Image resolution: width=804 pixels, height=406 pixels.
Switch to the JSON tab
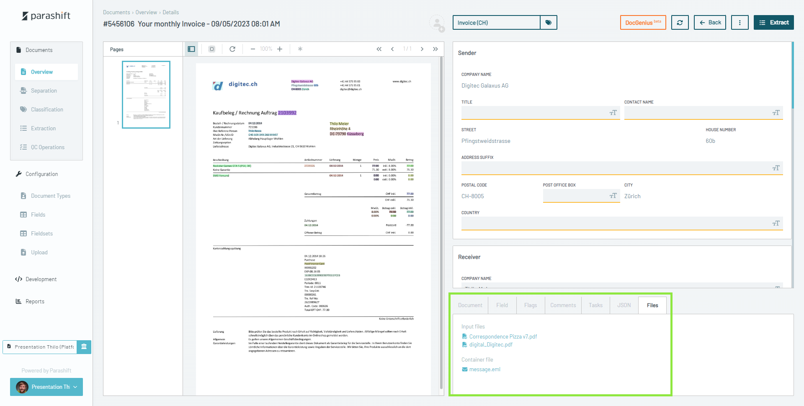[624, 305]
